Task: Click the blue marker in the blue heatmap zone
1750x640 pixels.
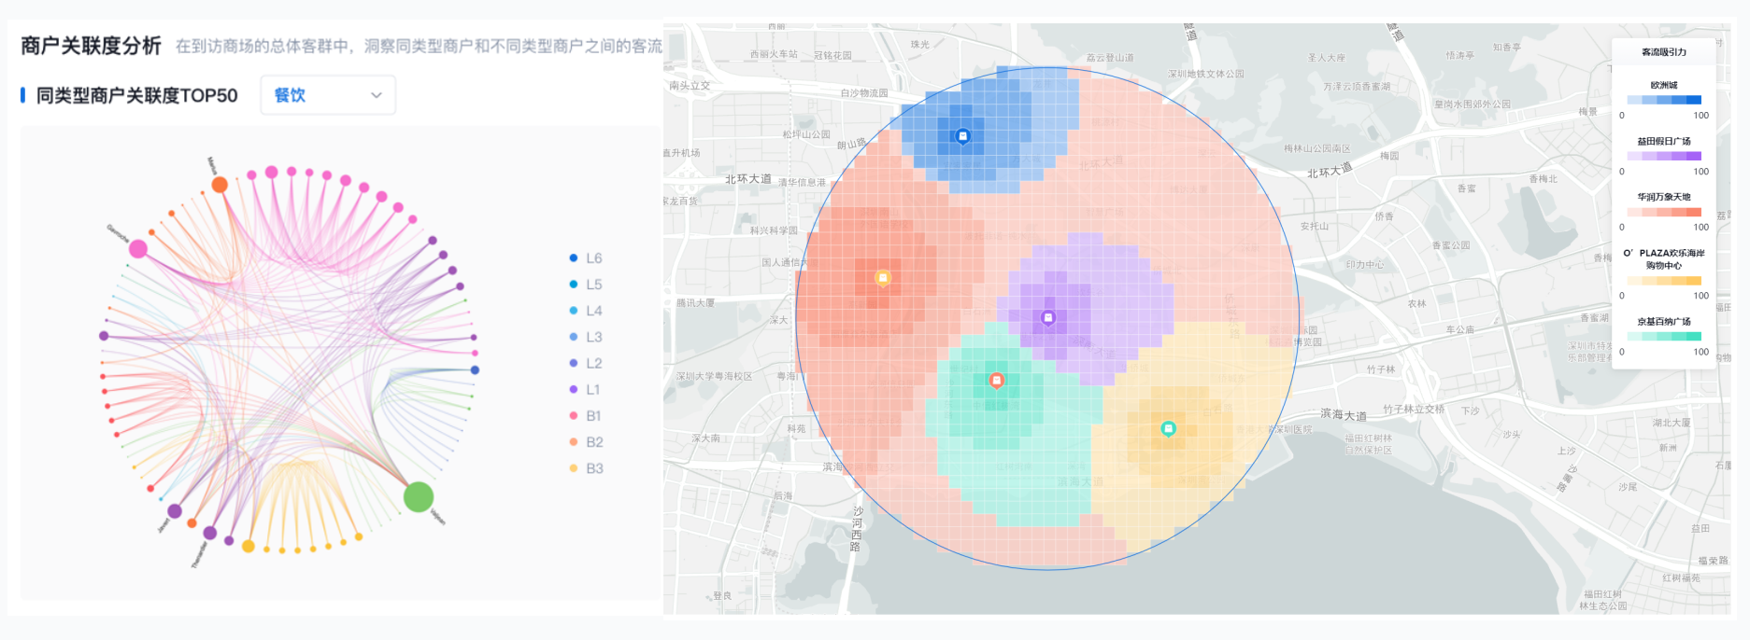Action: 962,136
